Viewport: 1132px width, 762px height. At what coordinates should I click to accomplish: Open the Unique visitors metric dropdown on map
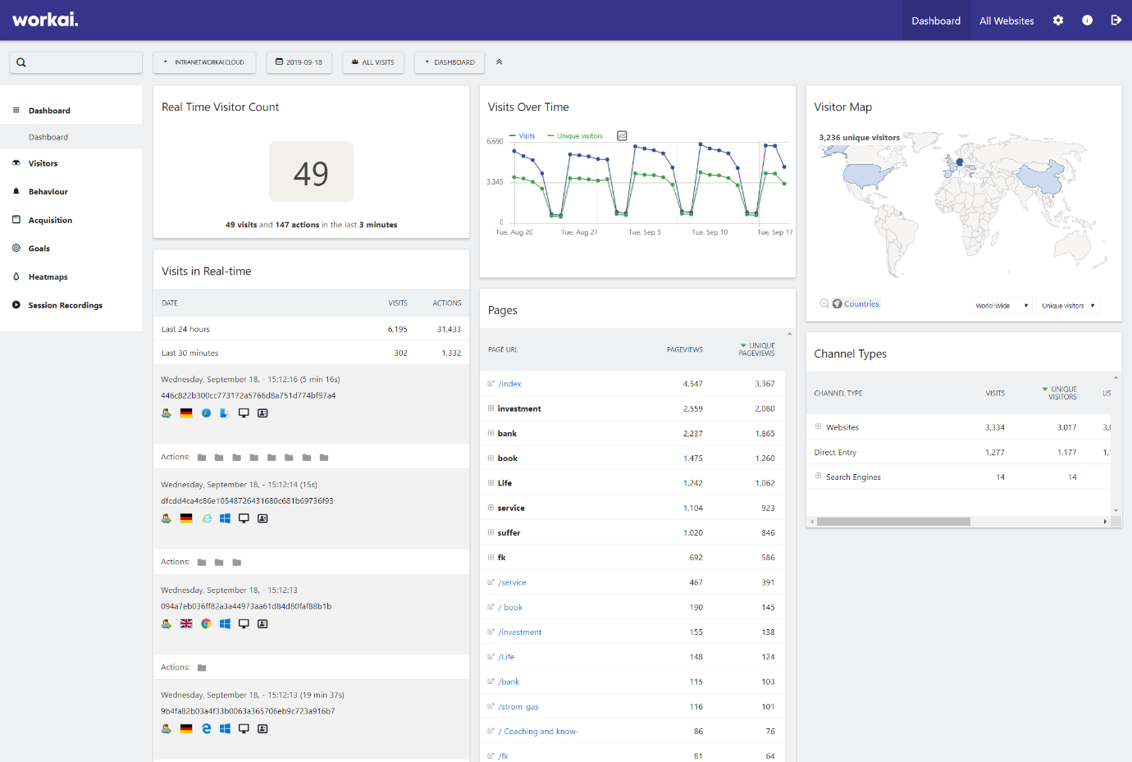[x=1067, y=305]
